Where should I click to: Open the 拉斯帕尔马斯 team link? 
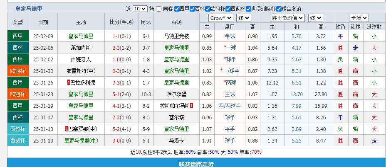pos(175,106)
